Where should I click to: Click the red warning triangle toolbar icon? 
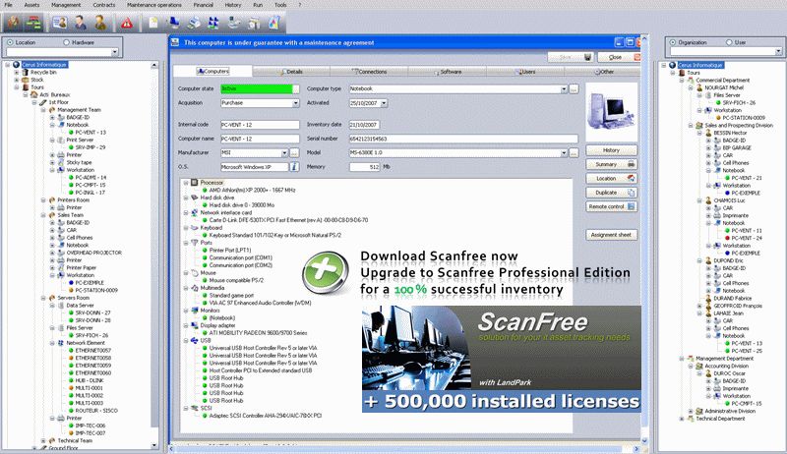[x=127, y=23]
